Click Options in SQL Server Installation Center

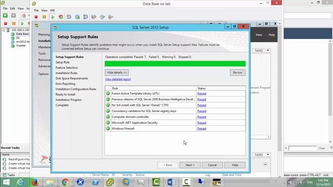tap(43, 74)
